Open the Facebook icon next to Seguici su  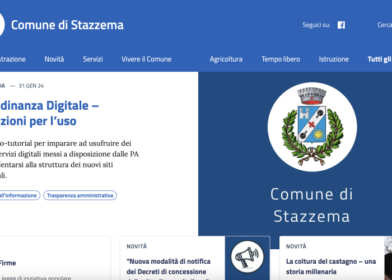tap(341, 25)
